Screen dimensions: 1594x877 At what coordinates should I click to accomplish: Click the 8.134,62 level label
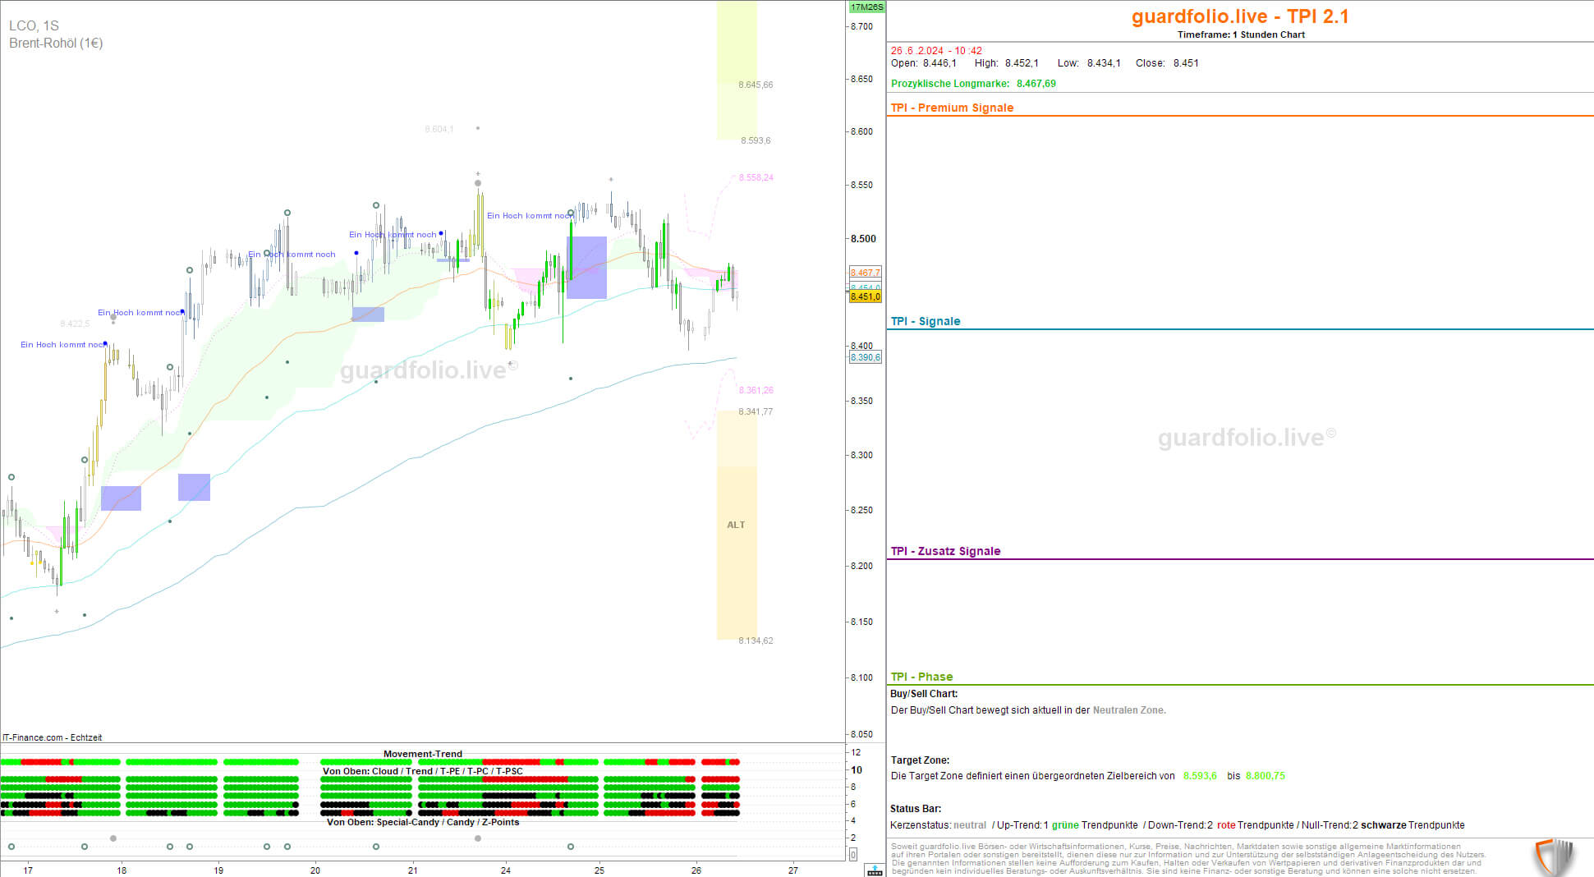(x=756, y=641)
